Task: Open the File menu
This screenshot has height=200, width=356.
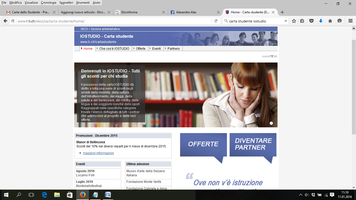Action: pos(4,3)
